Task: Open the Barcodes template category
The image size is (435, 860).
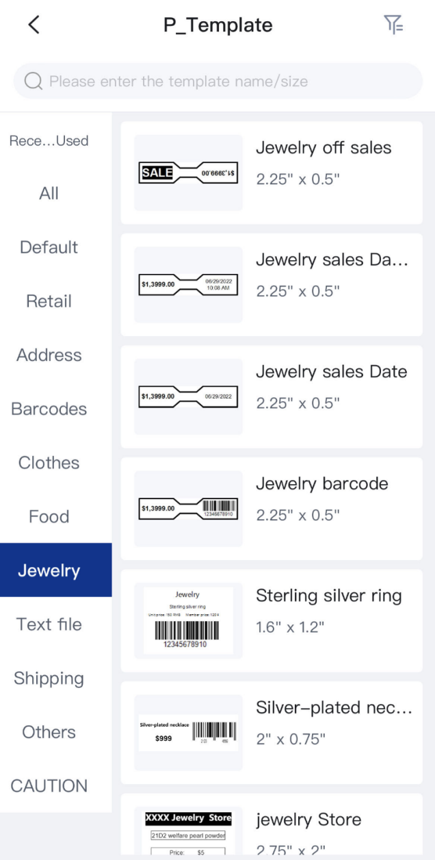Action: click(x=48, y=409)
